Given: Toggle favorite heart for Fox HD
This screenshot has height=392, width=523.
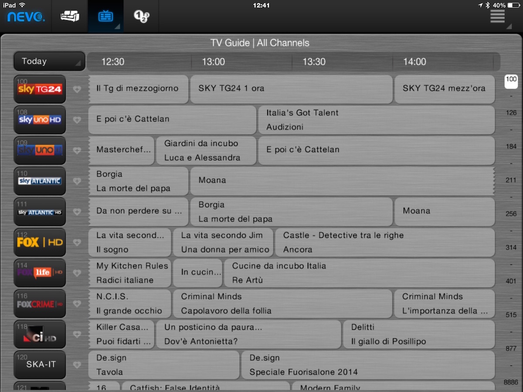Looking at the screenshot, I should (x=77, y=242).
